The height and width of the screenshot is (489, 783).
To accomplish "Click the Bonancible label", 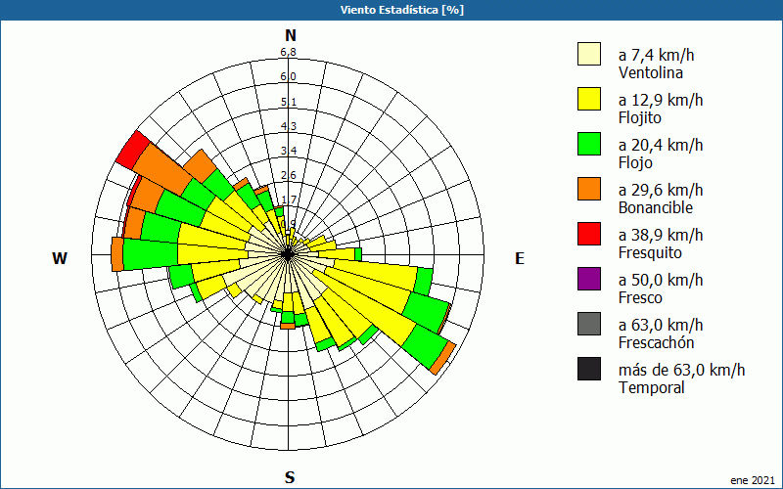I will 656,207.
